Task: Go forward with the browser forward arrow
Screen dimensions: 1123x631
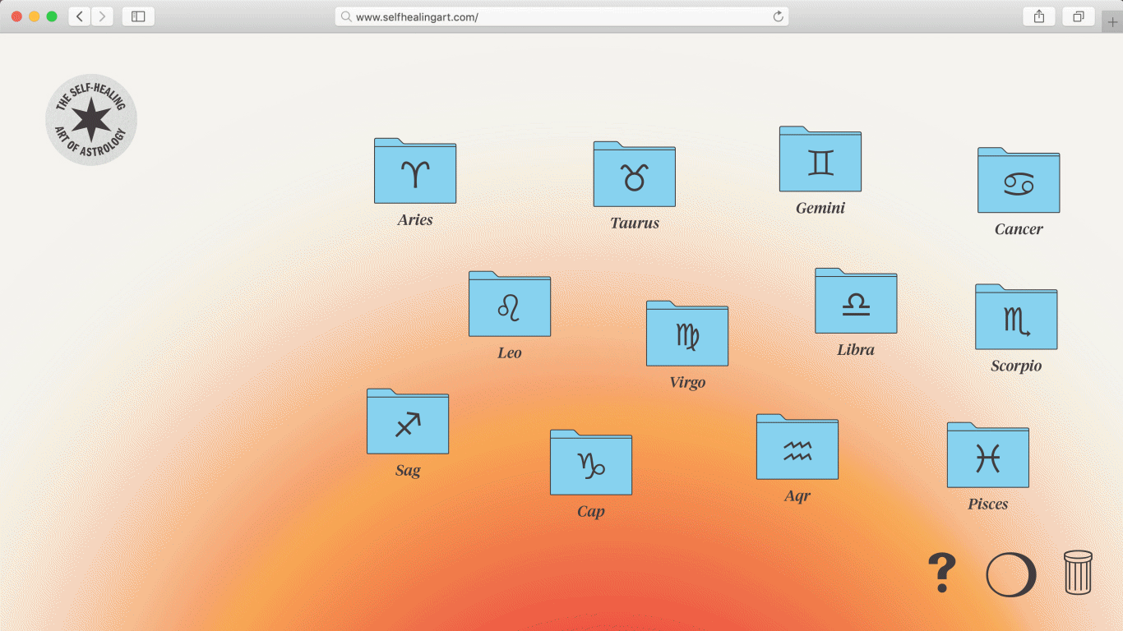Action: (102, 16)
